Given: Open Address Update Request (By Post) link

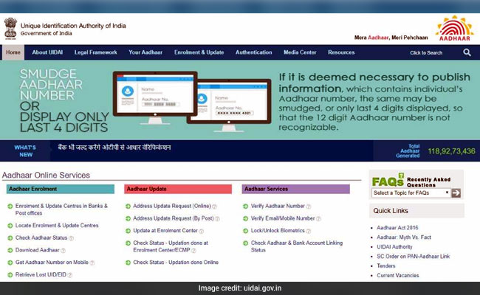Looking at the screenshot, I should [174, 218].
